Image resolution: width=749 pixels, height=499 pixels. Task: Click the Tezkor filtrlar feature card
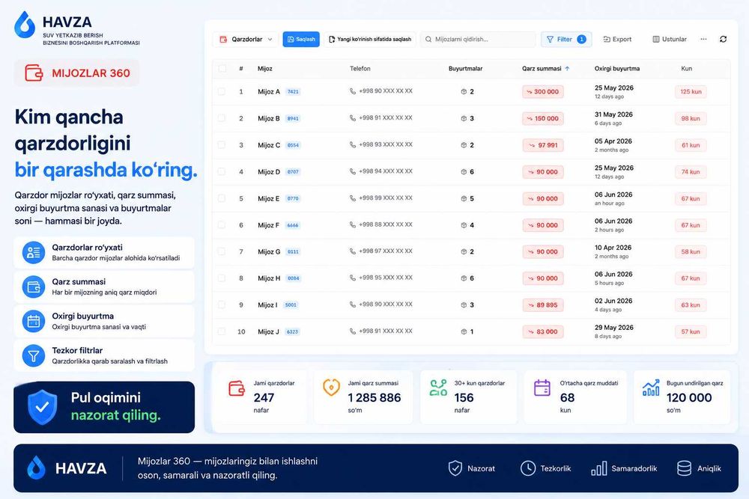click(104, 356)
